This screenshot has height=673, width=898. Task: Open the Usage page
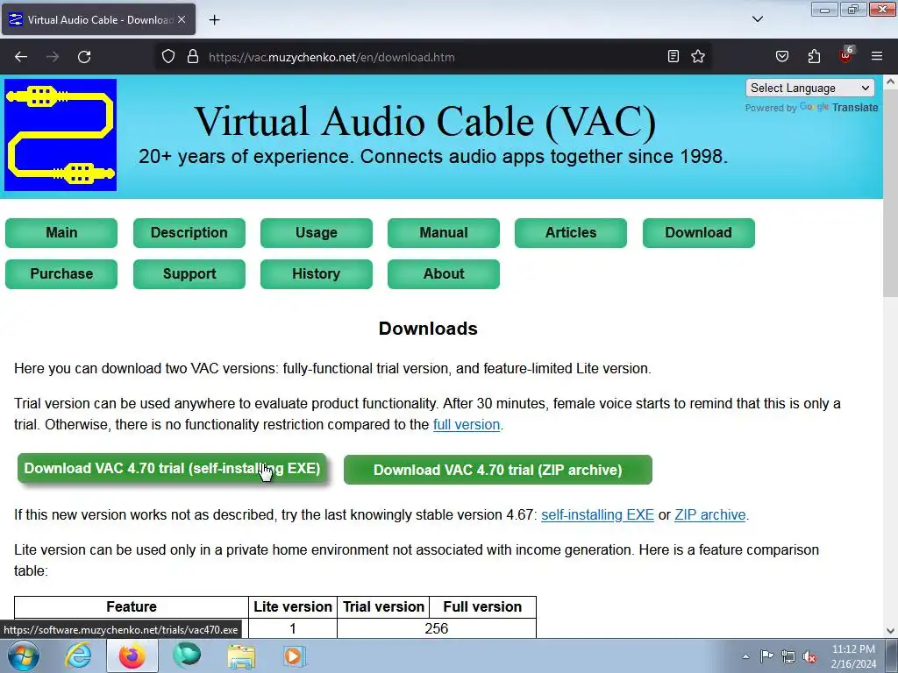[x=316, y=232]
